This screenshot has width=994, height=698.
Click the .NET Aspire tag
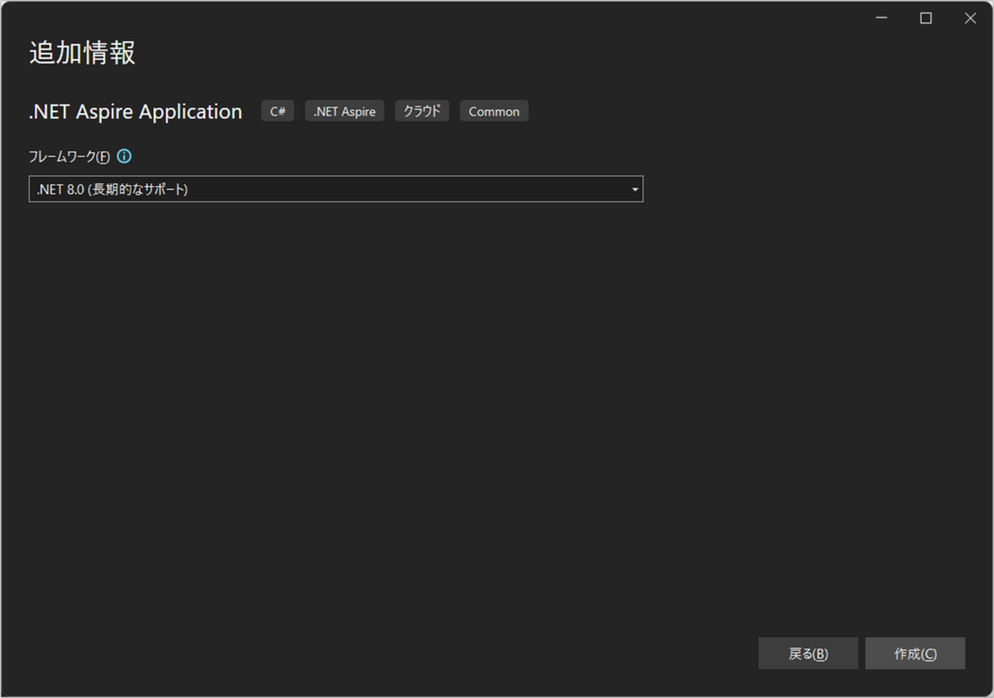click(x=345, y=111)
